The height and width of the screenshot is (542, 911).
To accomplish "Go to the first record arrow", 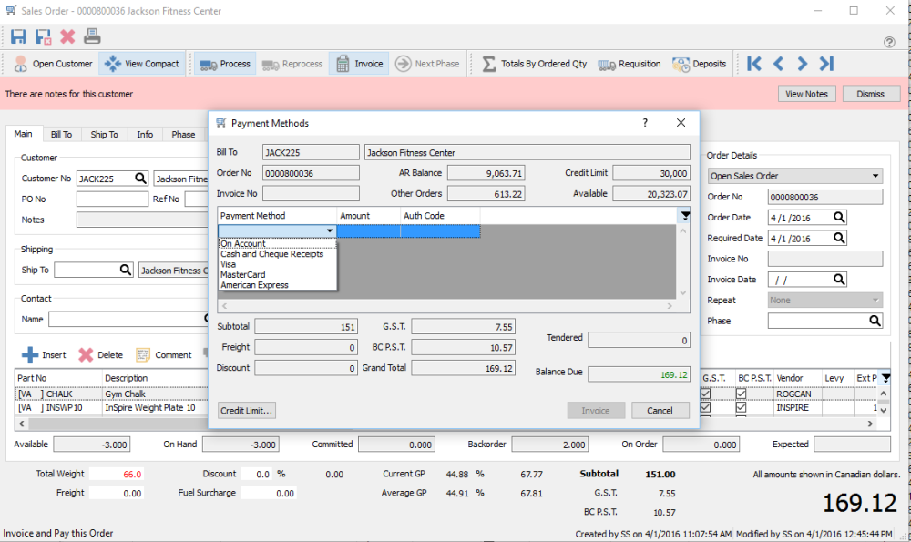I will click(753, 64).
